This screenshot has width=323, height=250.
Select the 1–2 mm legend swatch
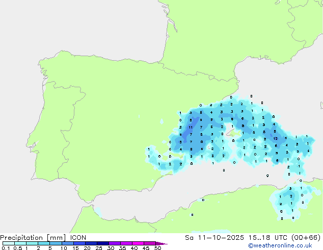coord(32,243)
